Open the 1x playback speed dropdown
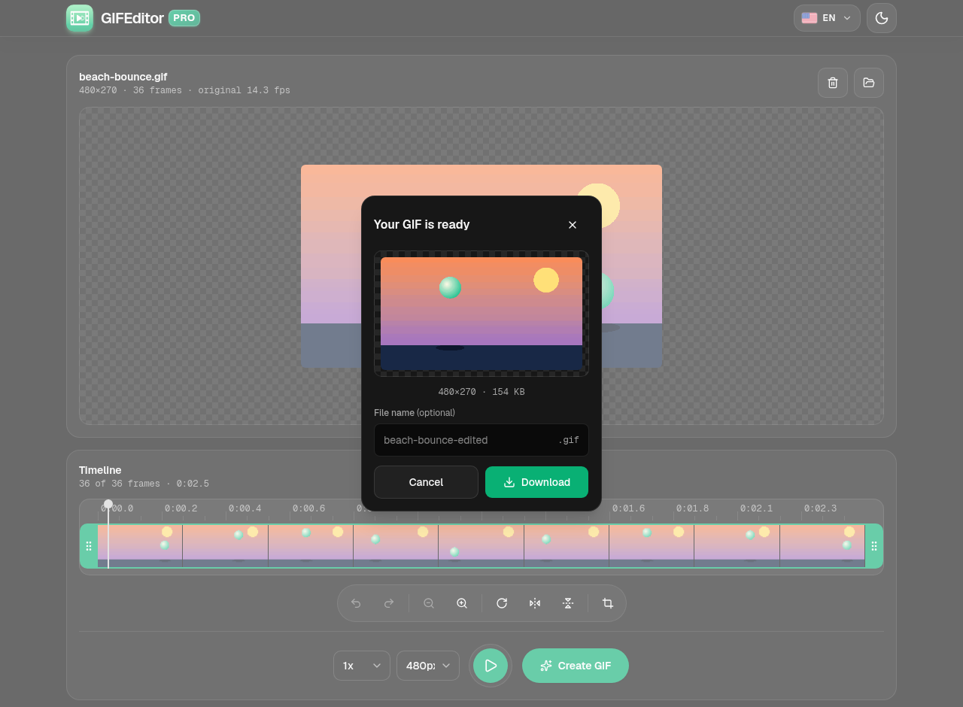Screen dimensions: 963x707 (362, 666)
